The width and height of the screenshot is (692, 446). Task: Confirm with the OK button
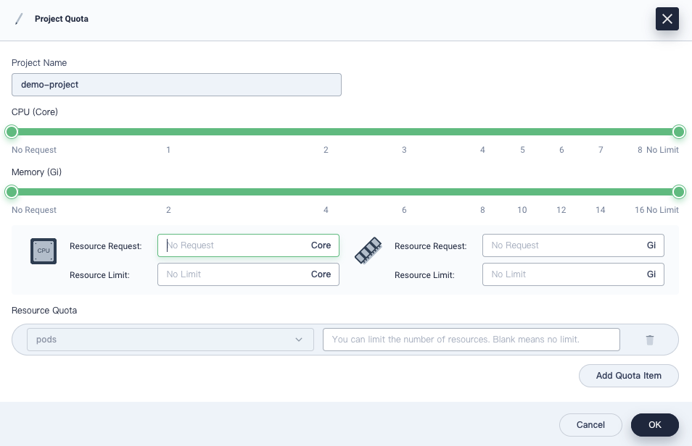pos(654,425)
